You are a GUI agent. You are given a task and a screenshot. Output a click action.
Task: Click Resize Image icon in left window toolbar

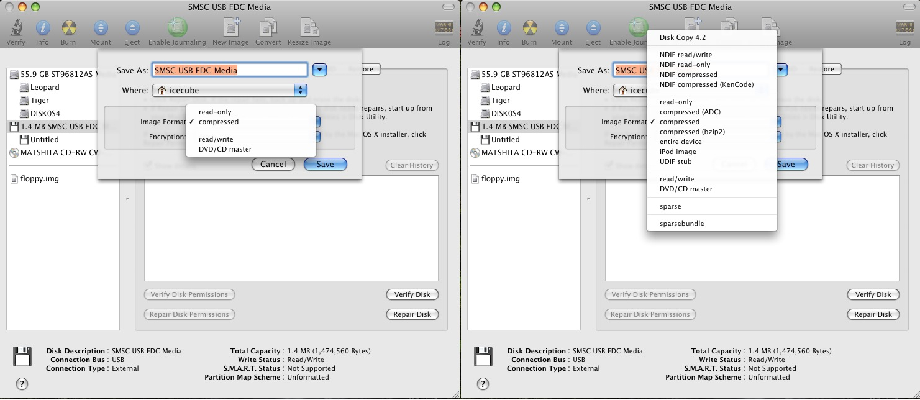[x=309, y=28]
